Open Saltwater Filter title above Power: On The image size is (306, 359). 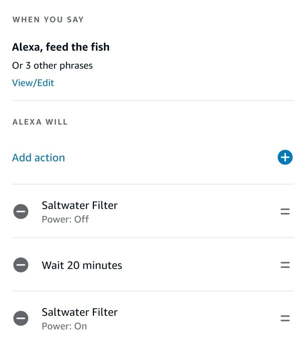[79, 312]
